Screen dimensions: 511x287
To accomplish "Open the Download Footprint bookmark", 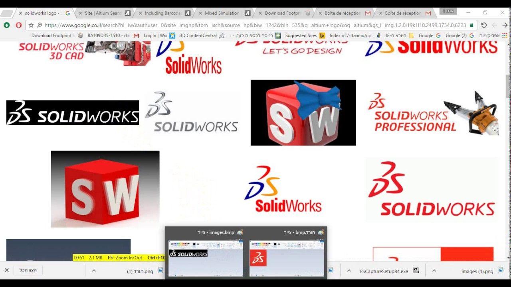I will point(57,35).
